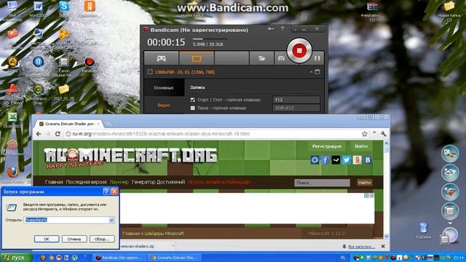Pause the Bandicam recording

pos(317,58)
